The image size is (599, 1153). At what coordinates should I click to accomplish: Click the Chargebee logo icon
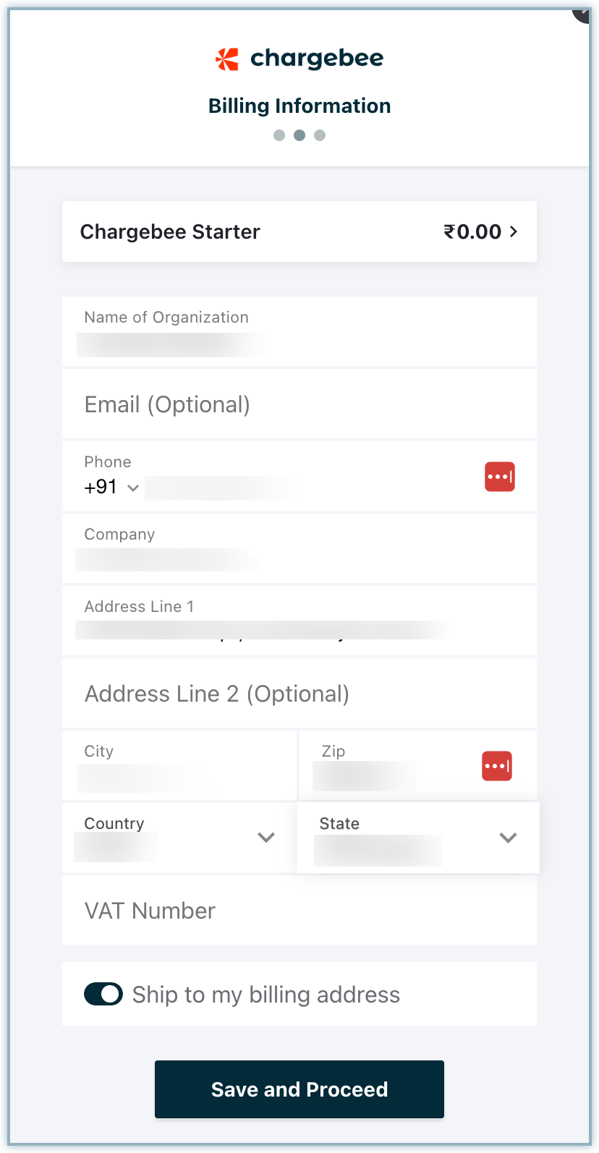pyautogui.click(x=227, y=59)
